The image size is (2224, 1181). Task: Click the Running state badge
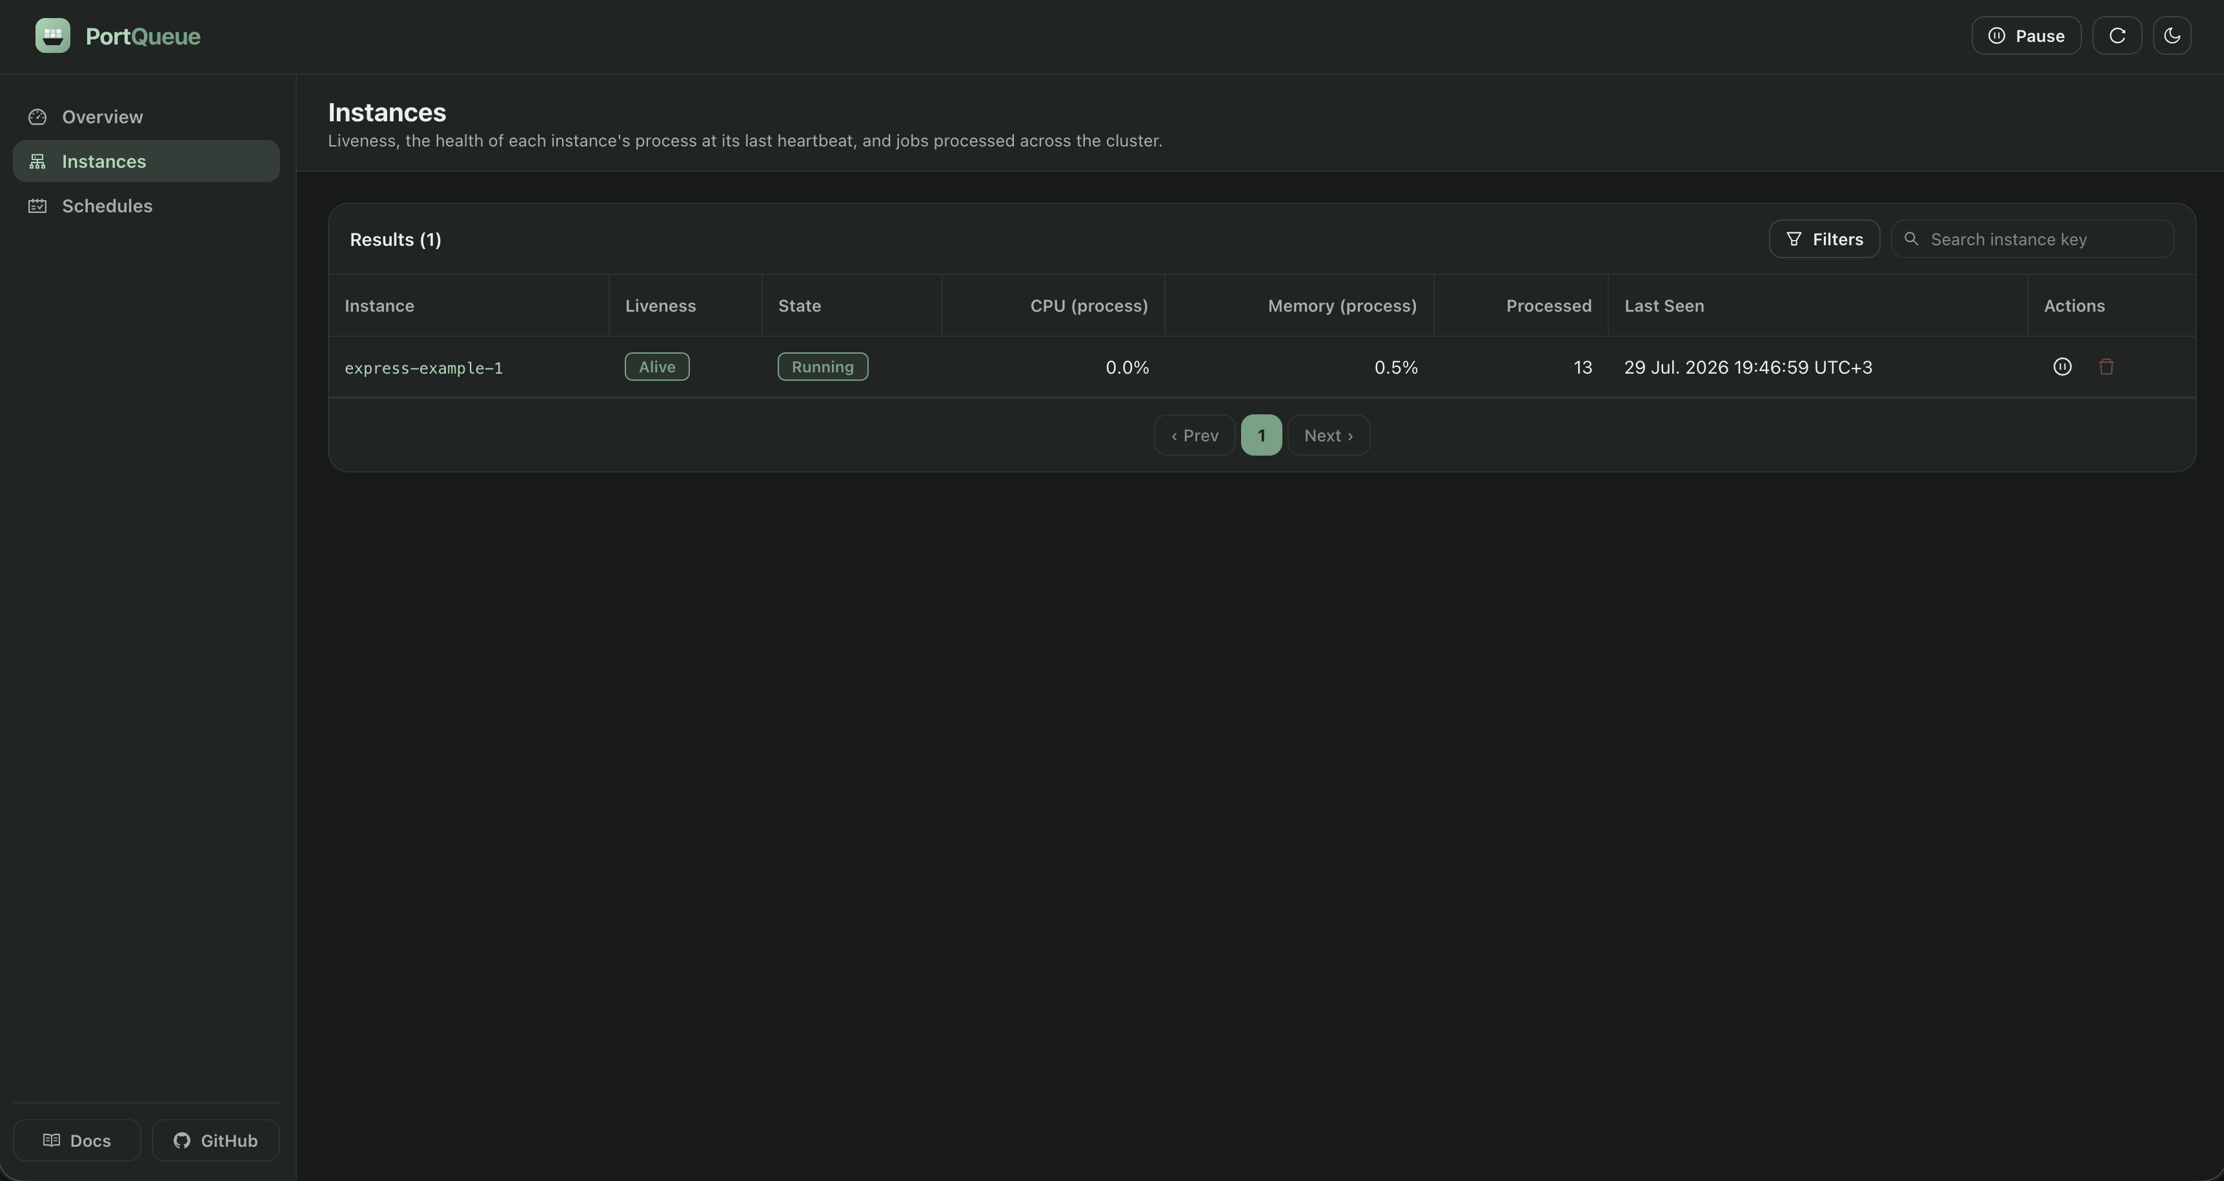pos(823,367)
